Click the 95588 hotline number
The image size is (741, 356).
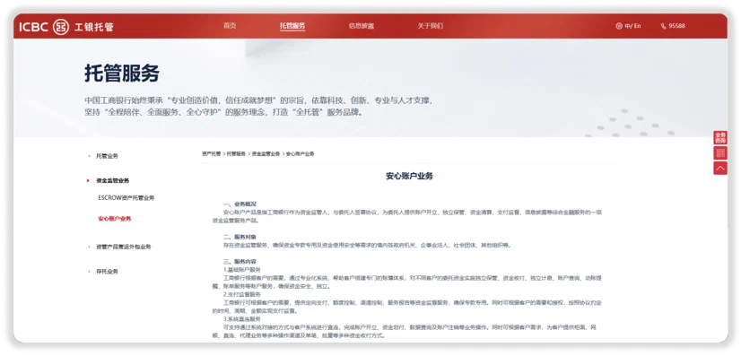tap(676, 26)
